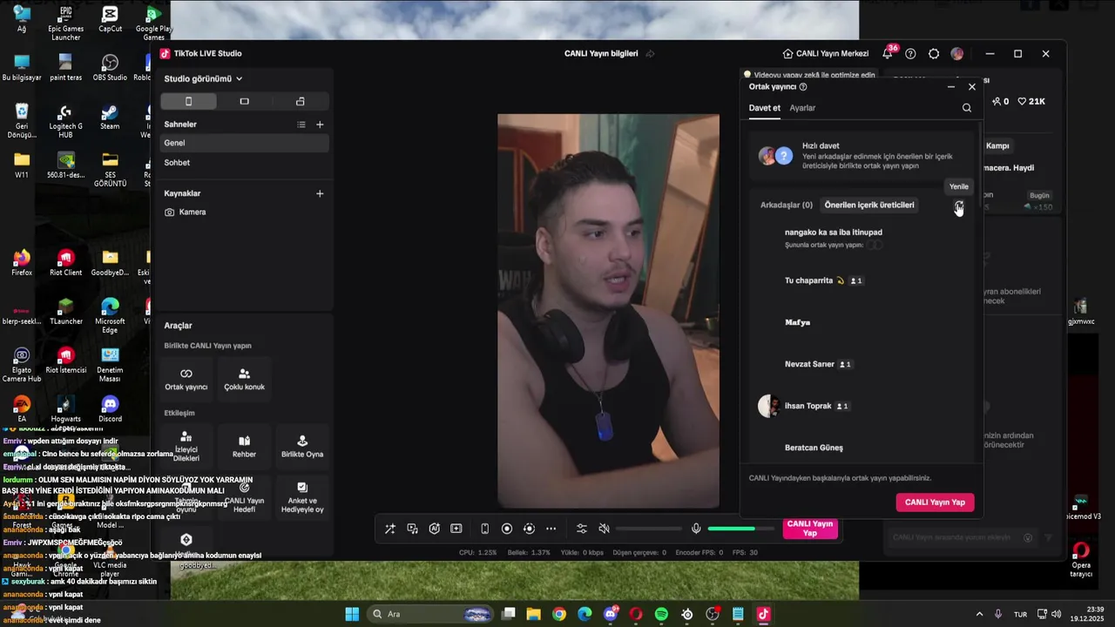1115x627 pixels.
Task: Open Anket ve Hediyeyle oy tool
Action: coord(302,497)
